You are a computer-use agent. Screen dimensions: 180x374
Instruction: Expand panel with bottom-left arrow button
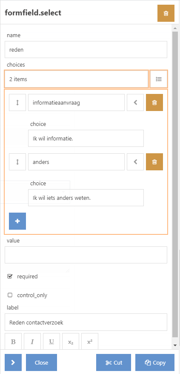[x=13, y=362]
